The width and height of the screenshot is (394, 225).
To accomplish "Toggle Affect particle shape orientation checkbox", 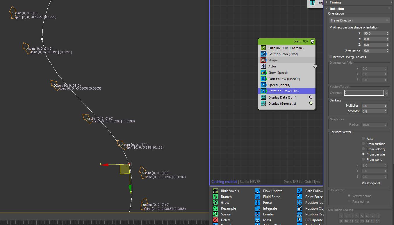I will [x=331, y=27].
